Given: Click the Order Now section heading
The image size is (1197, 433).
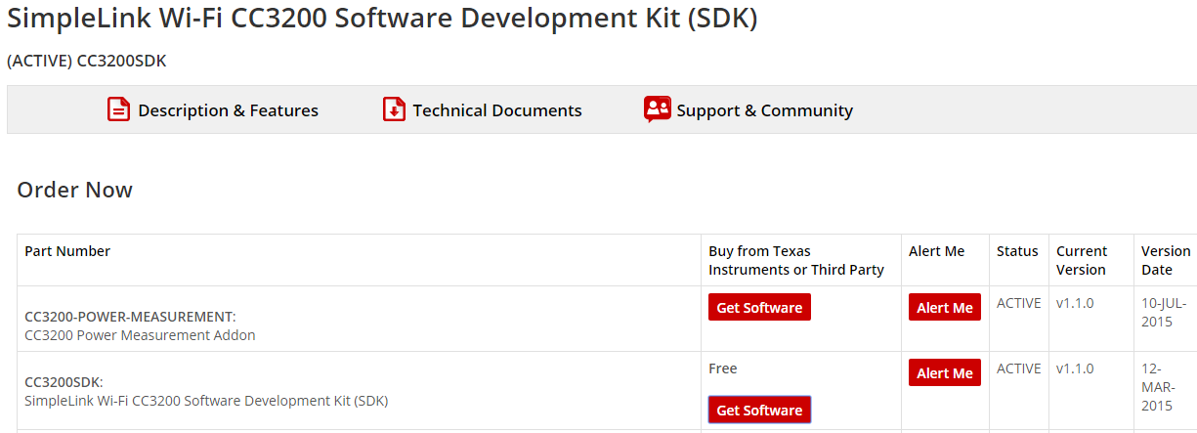Looking at the screenshot, I should pos(75,190).
